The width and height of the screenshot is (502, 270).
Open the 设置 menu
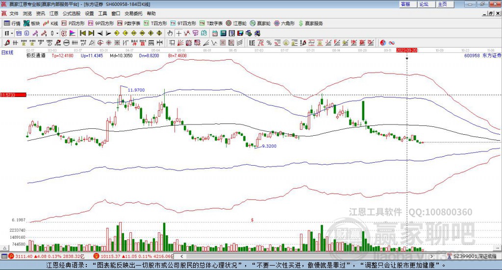89,13
